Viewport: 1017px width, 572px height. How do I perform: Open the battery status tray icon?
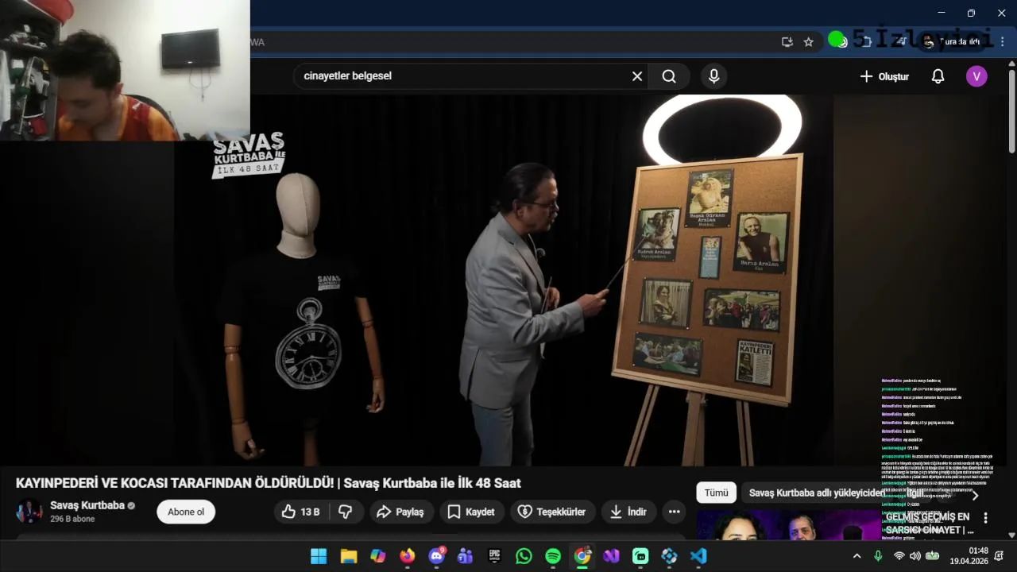tap(933, 556)
